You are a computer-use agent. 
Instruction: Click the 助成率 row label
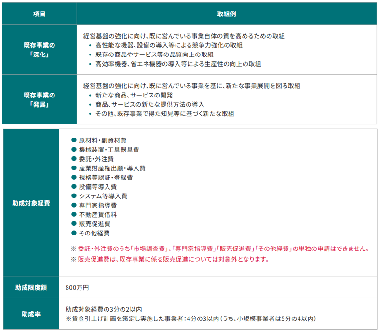[x=31, y=314]
